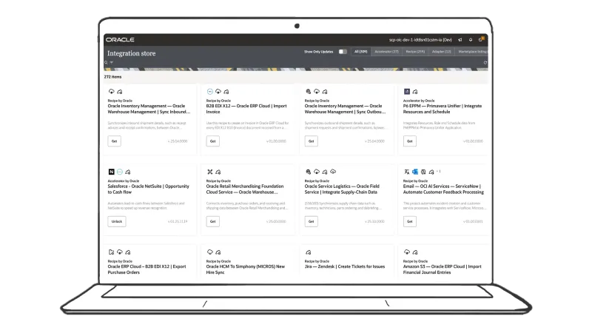Viewport: 592px width, 333px height.
Task: Click the purple P6 icon on Primavera Unifier card
Action: click(406, 91)
